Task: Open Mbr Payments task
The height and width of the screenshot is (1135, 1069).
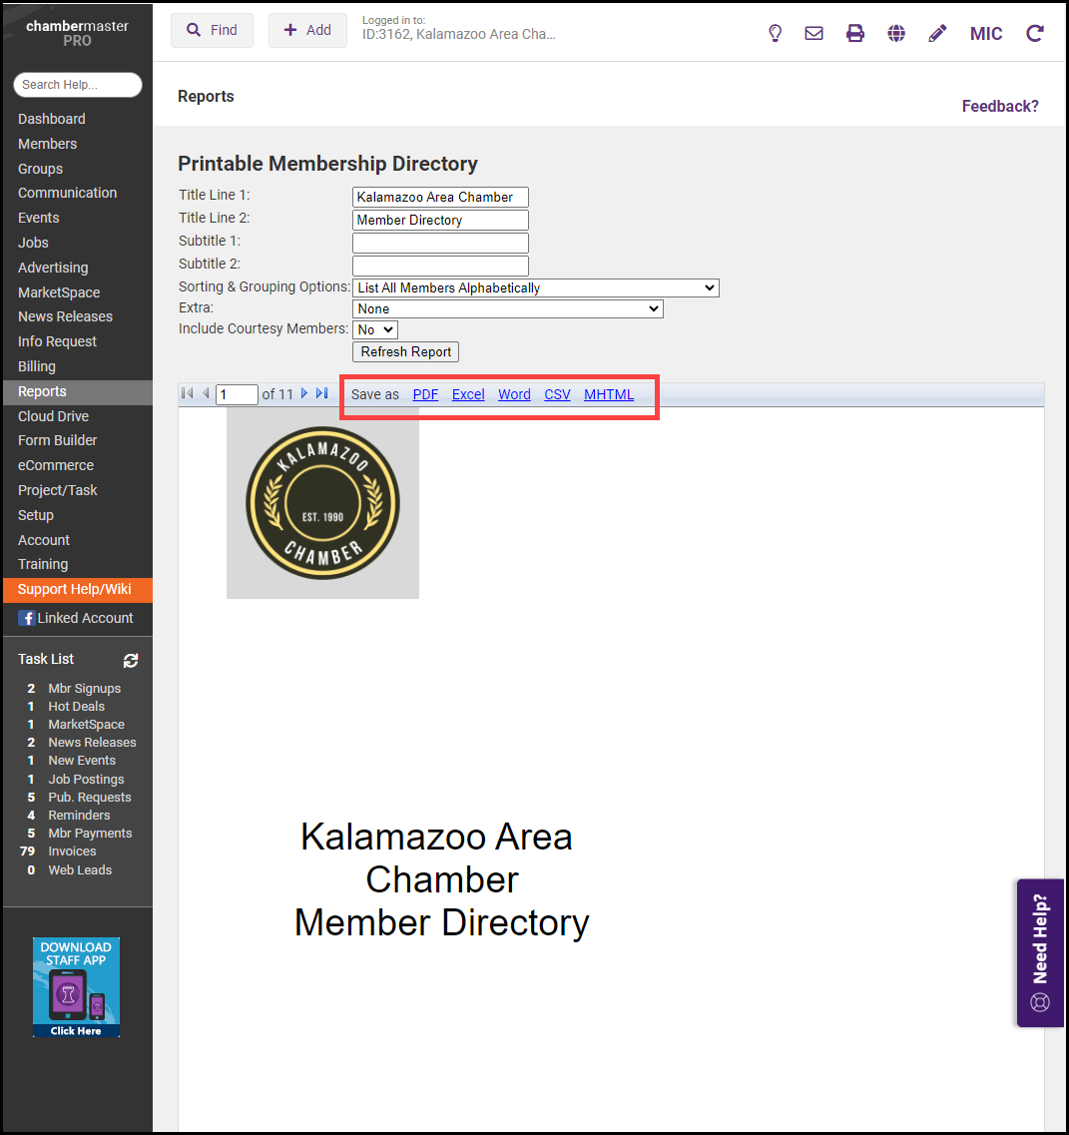Action: point(90,834)
